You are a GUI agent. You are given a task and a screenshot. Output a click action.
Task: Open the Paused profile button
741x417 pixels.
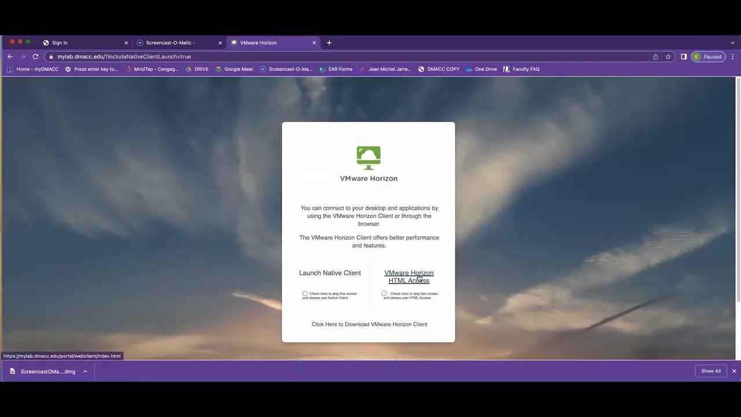(708, 57)
